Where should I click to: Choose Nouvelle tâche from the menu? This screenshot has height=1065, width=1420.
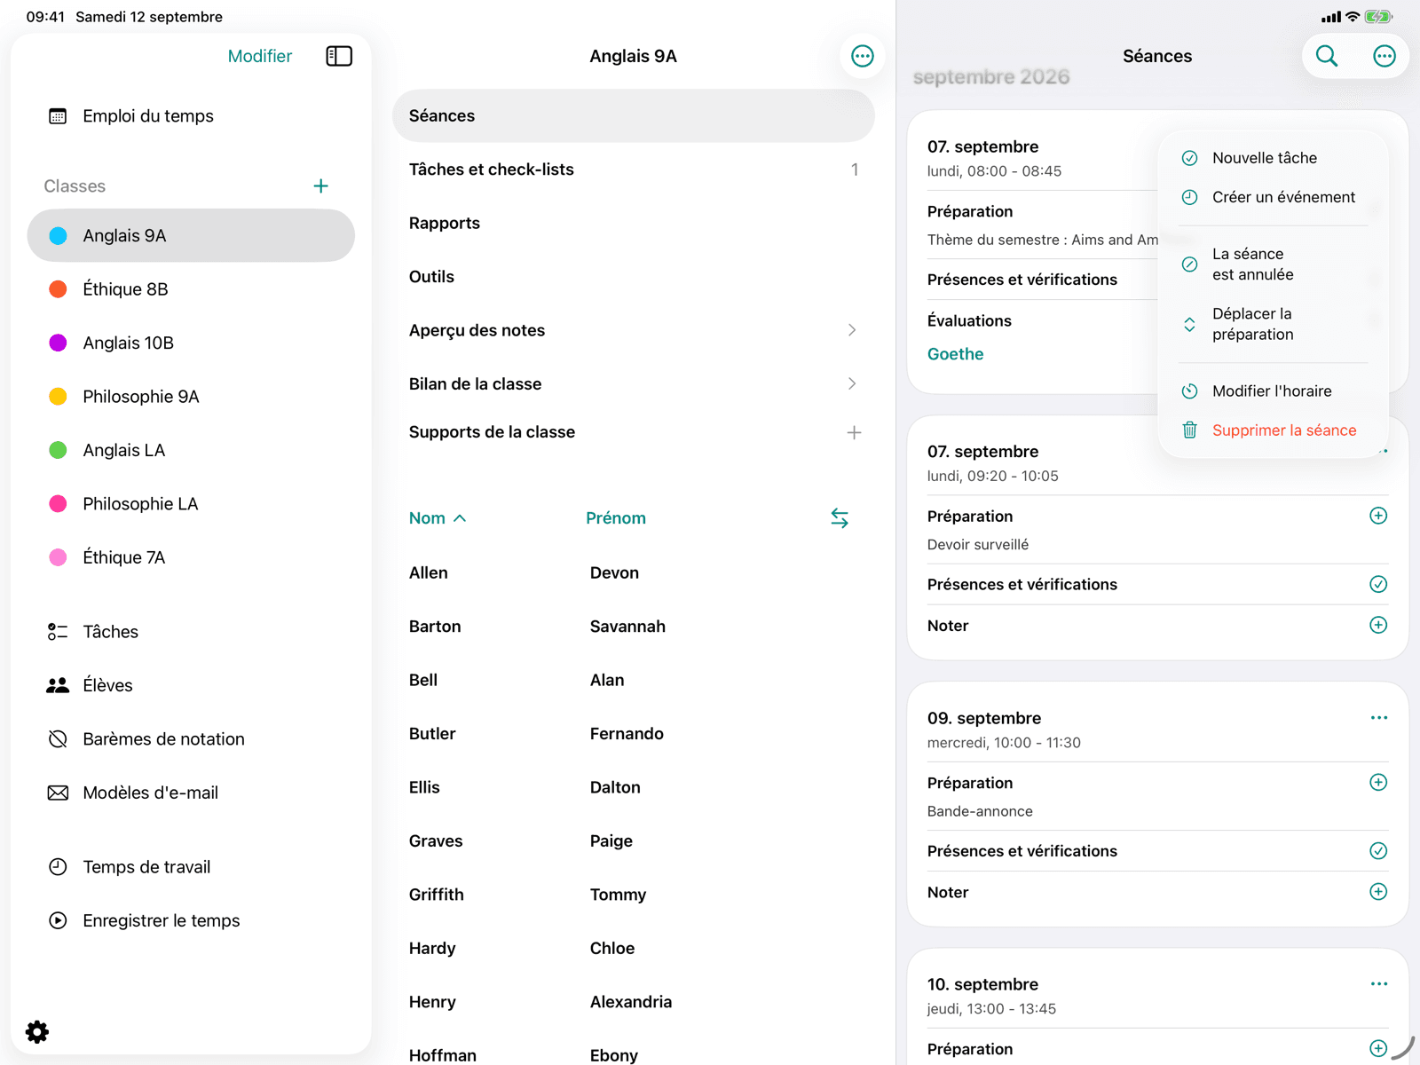click(1273, 158)
